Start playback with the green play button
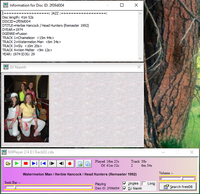Screen dimensions: 200x194 coord(17,164)
